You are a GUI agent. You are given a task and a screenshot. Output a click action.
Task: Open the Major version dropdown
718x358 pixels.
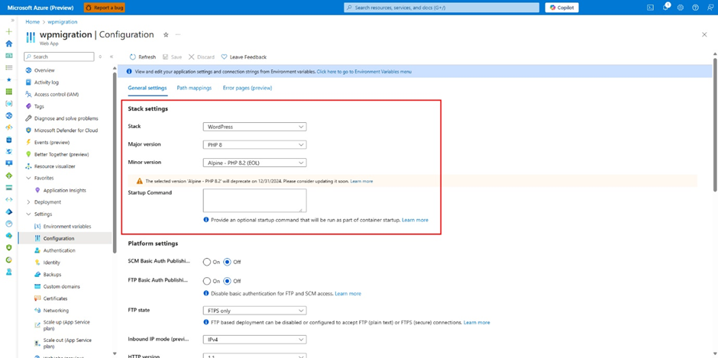pos(254,145)
